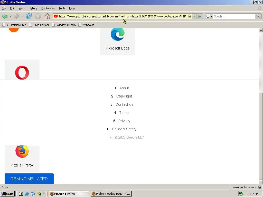Open the Bookmarks menu
The image size is (263, 197).
tap(48, 8)
